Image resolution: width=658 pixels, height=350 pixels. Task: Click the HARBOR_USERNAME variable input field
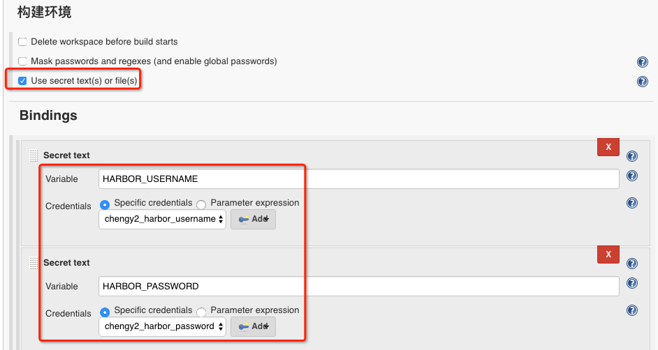358,179
